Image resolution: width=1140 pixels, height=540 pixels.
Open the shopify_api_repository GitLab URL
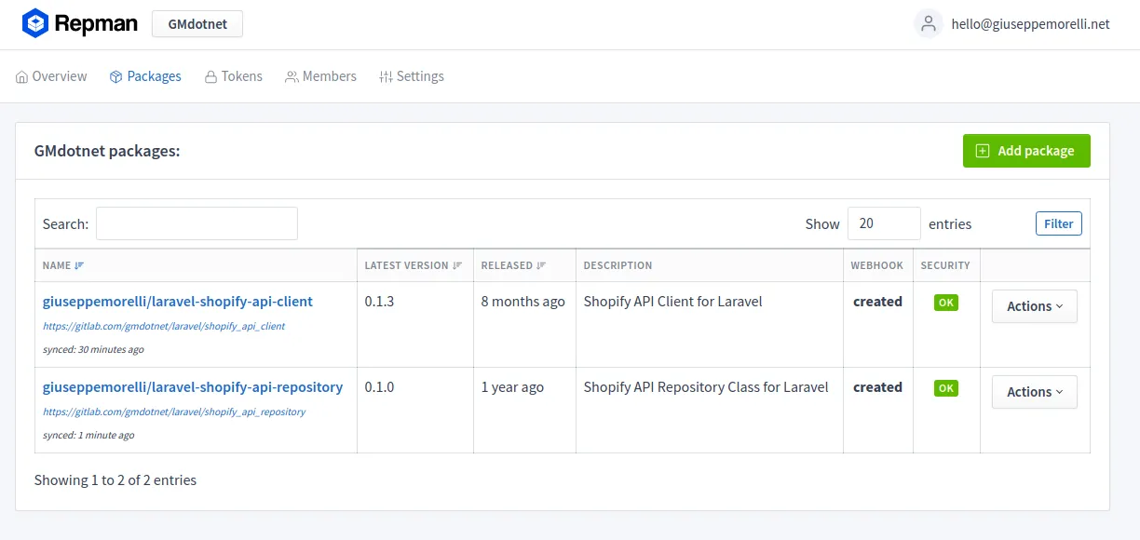[x=174, y=412]
